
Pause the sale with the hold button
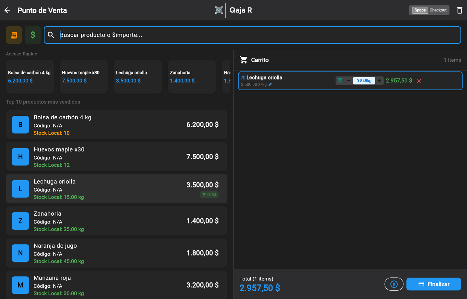pos(394,284)
